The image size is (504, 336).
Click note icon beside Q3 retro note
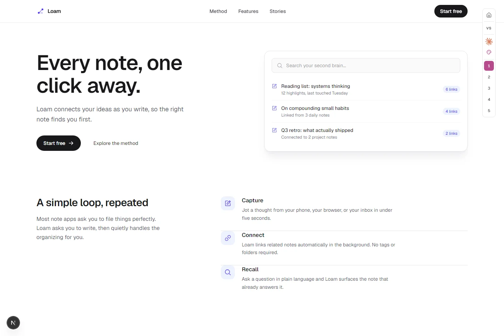tap(274, 130)
